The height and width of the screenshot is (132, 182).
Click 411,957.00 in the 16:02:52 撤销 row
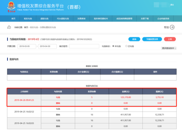tap(126, 115)
